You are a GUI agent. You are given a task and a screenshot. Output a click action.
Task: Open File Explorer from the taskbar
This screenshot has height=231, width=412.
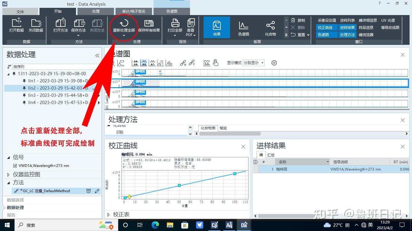(x=170, y=225)
